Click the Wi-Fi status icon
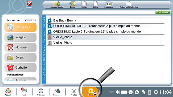This screenshot has height=97, width=173. pos(112,92)
